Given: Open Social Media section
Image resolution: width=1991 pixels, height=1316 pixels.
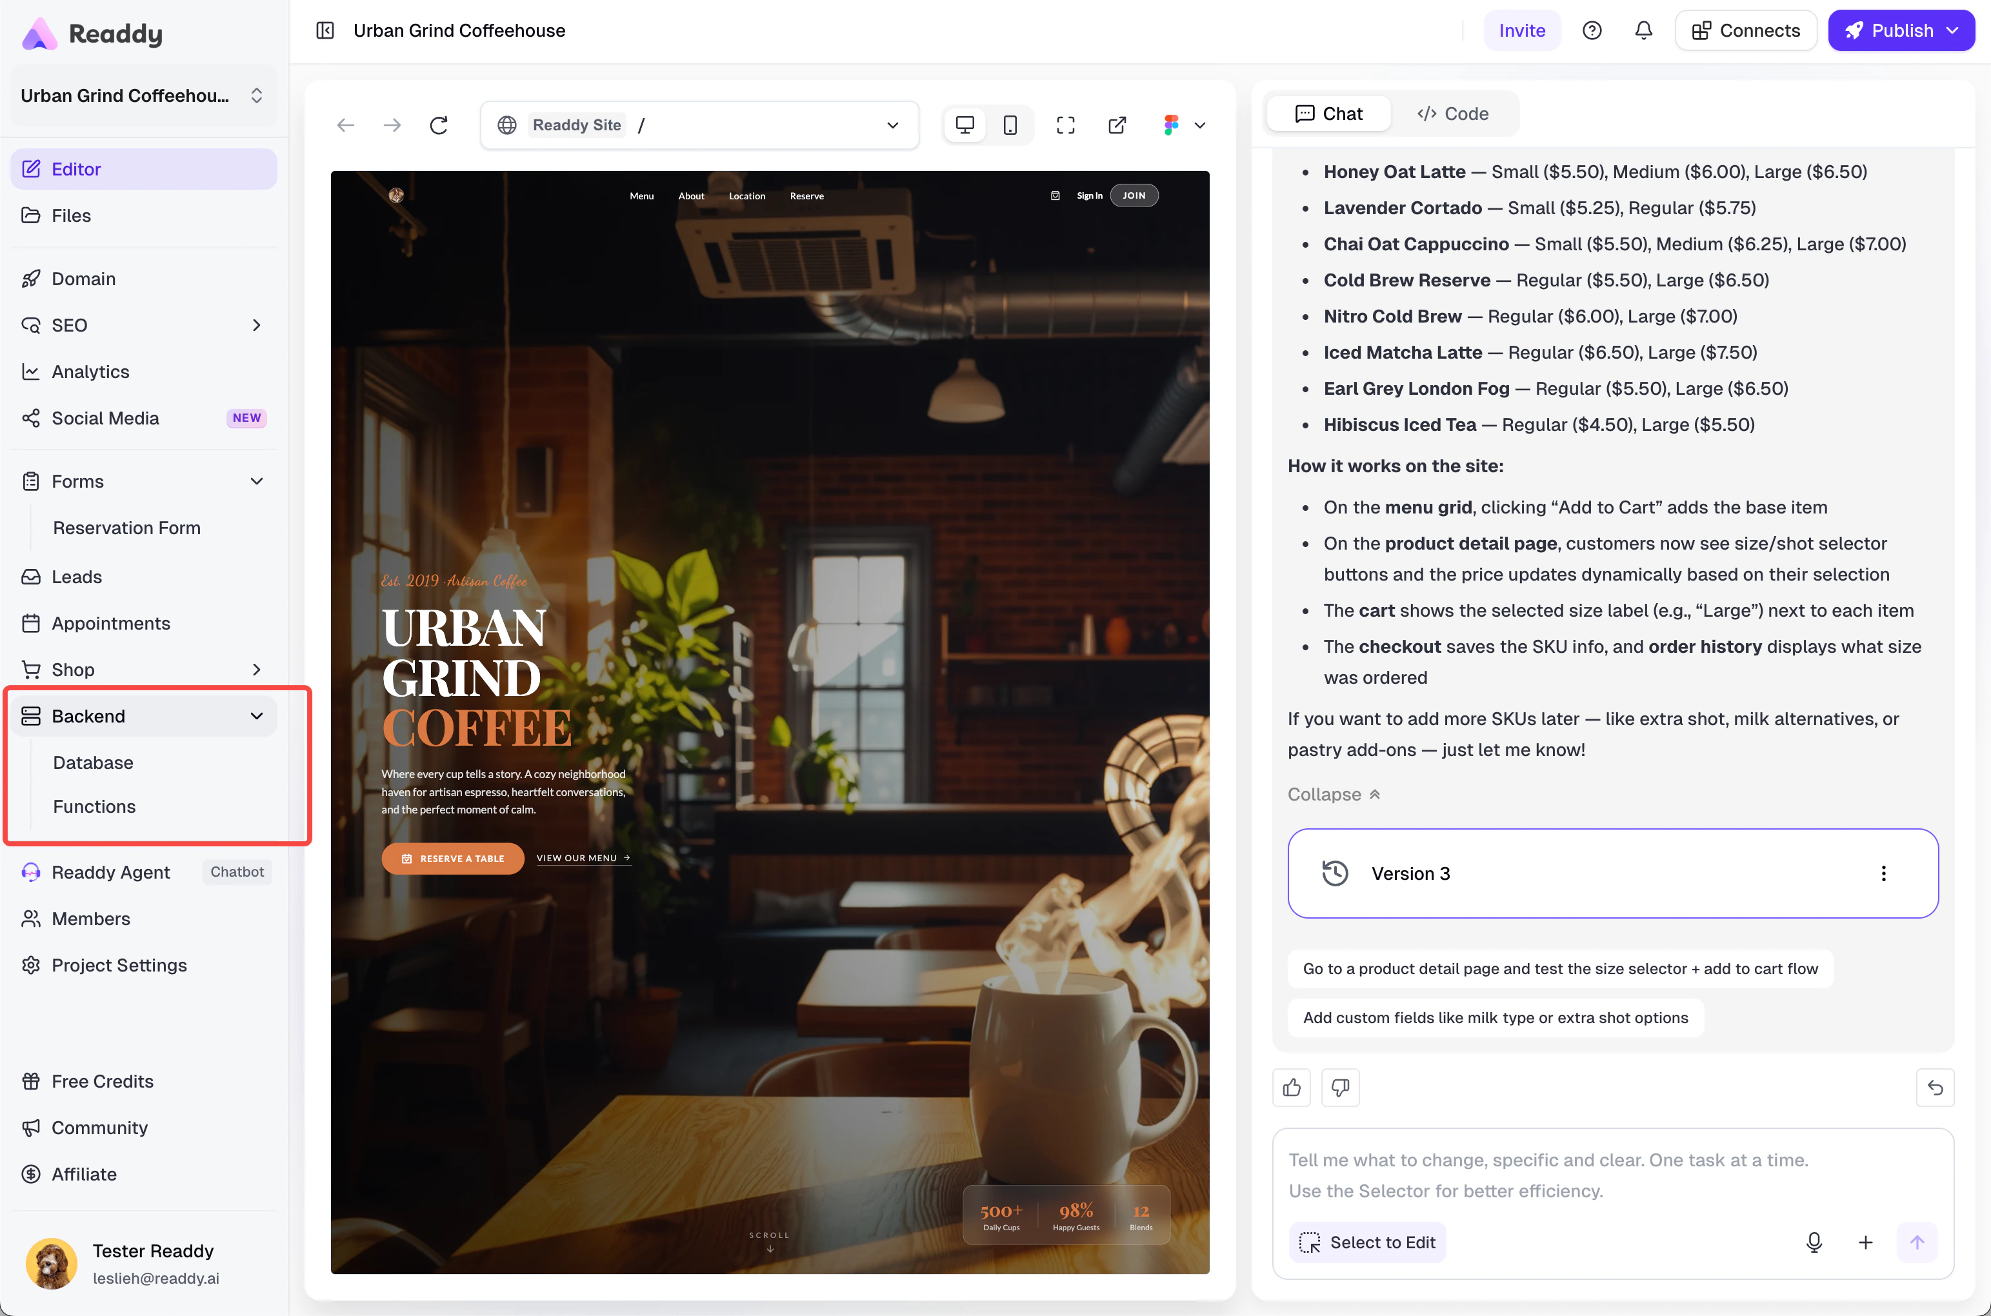Looking at the screenshot, I should point(143,418).
